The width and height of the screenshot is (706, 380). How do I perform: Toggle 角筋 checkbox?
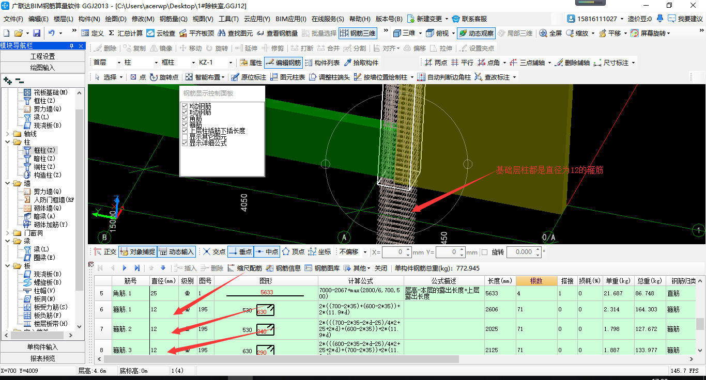click(x=185, y=118)
